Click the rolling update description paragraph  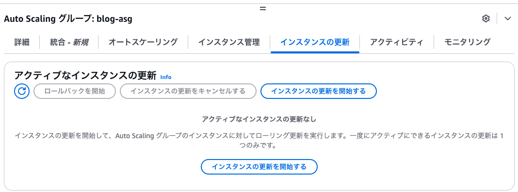(x=259, y=141)
